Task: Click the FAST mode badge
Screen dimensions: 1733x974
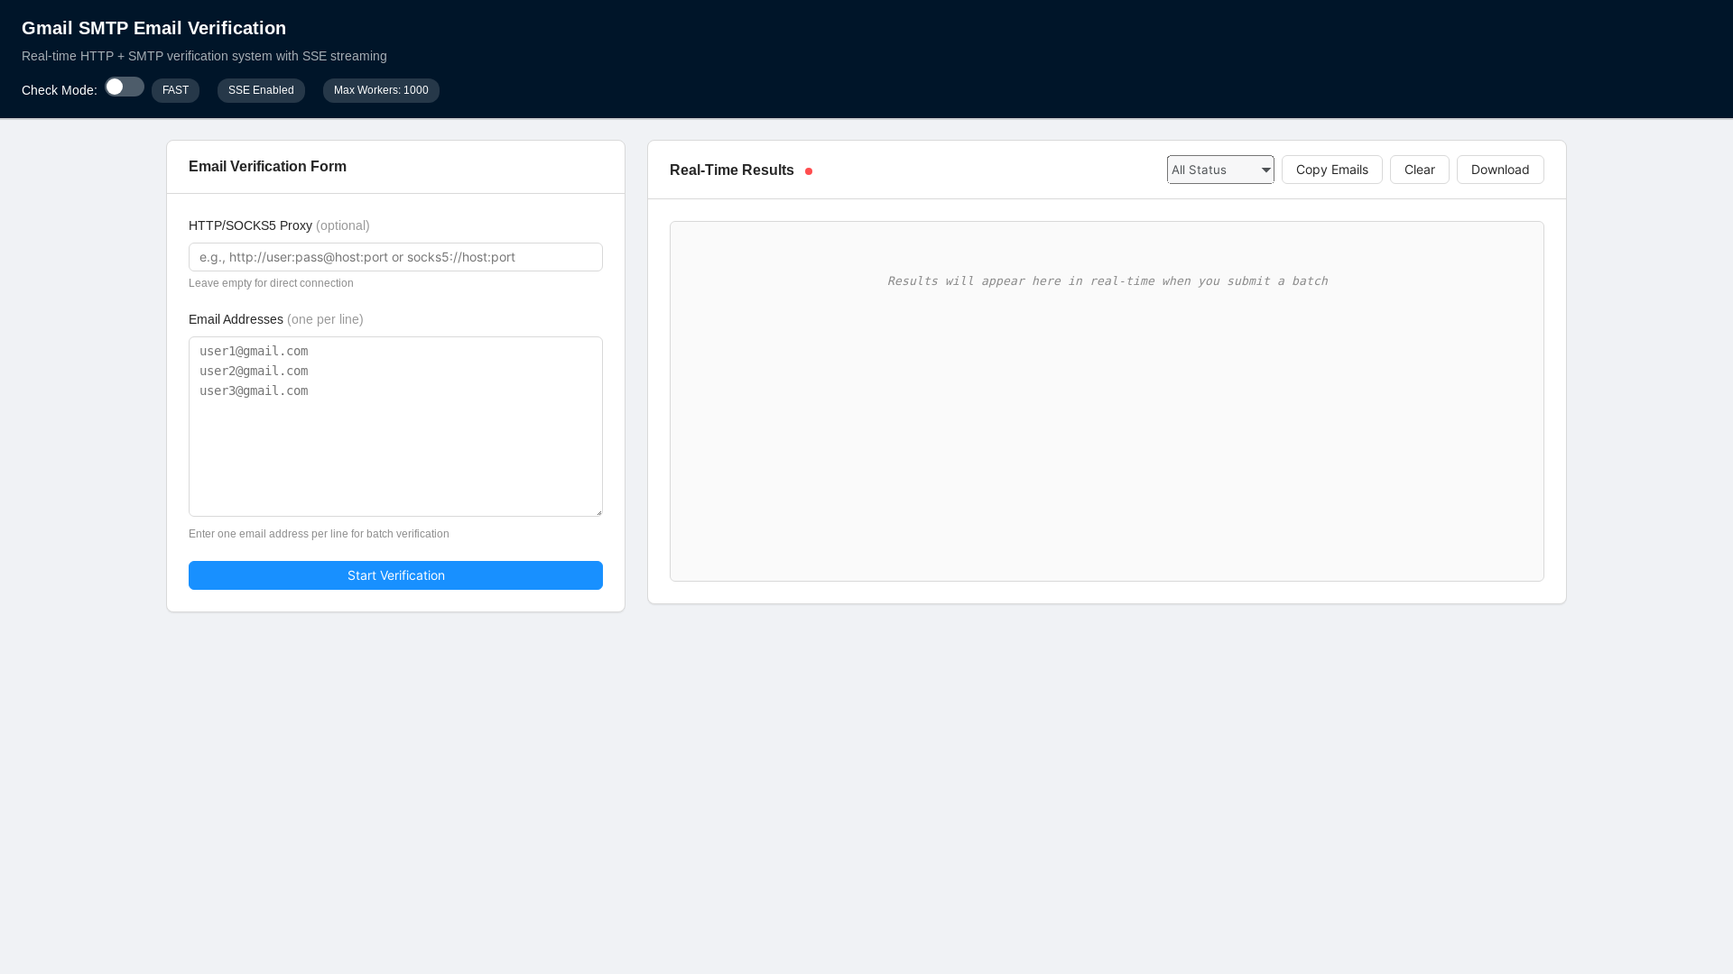Action: (x=175, y=90)
